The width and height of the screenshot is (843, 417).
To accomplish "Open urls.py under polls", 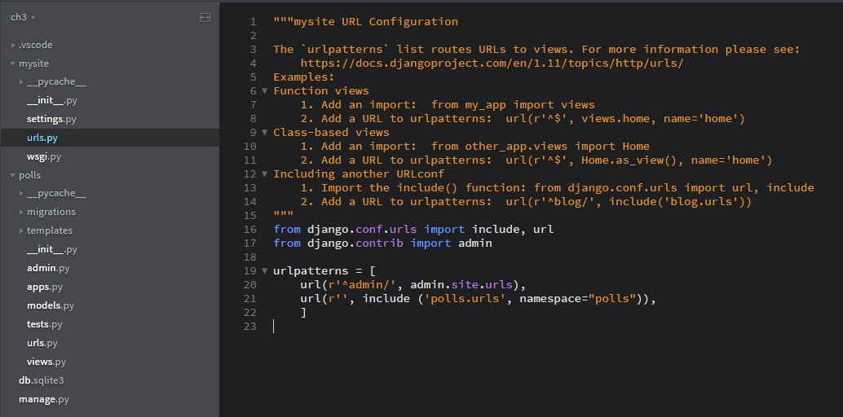I will [42, 343].
